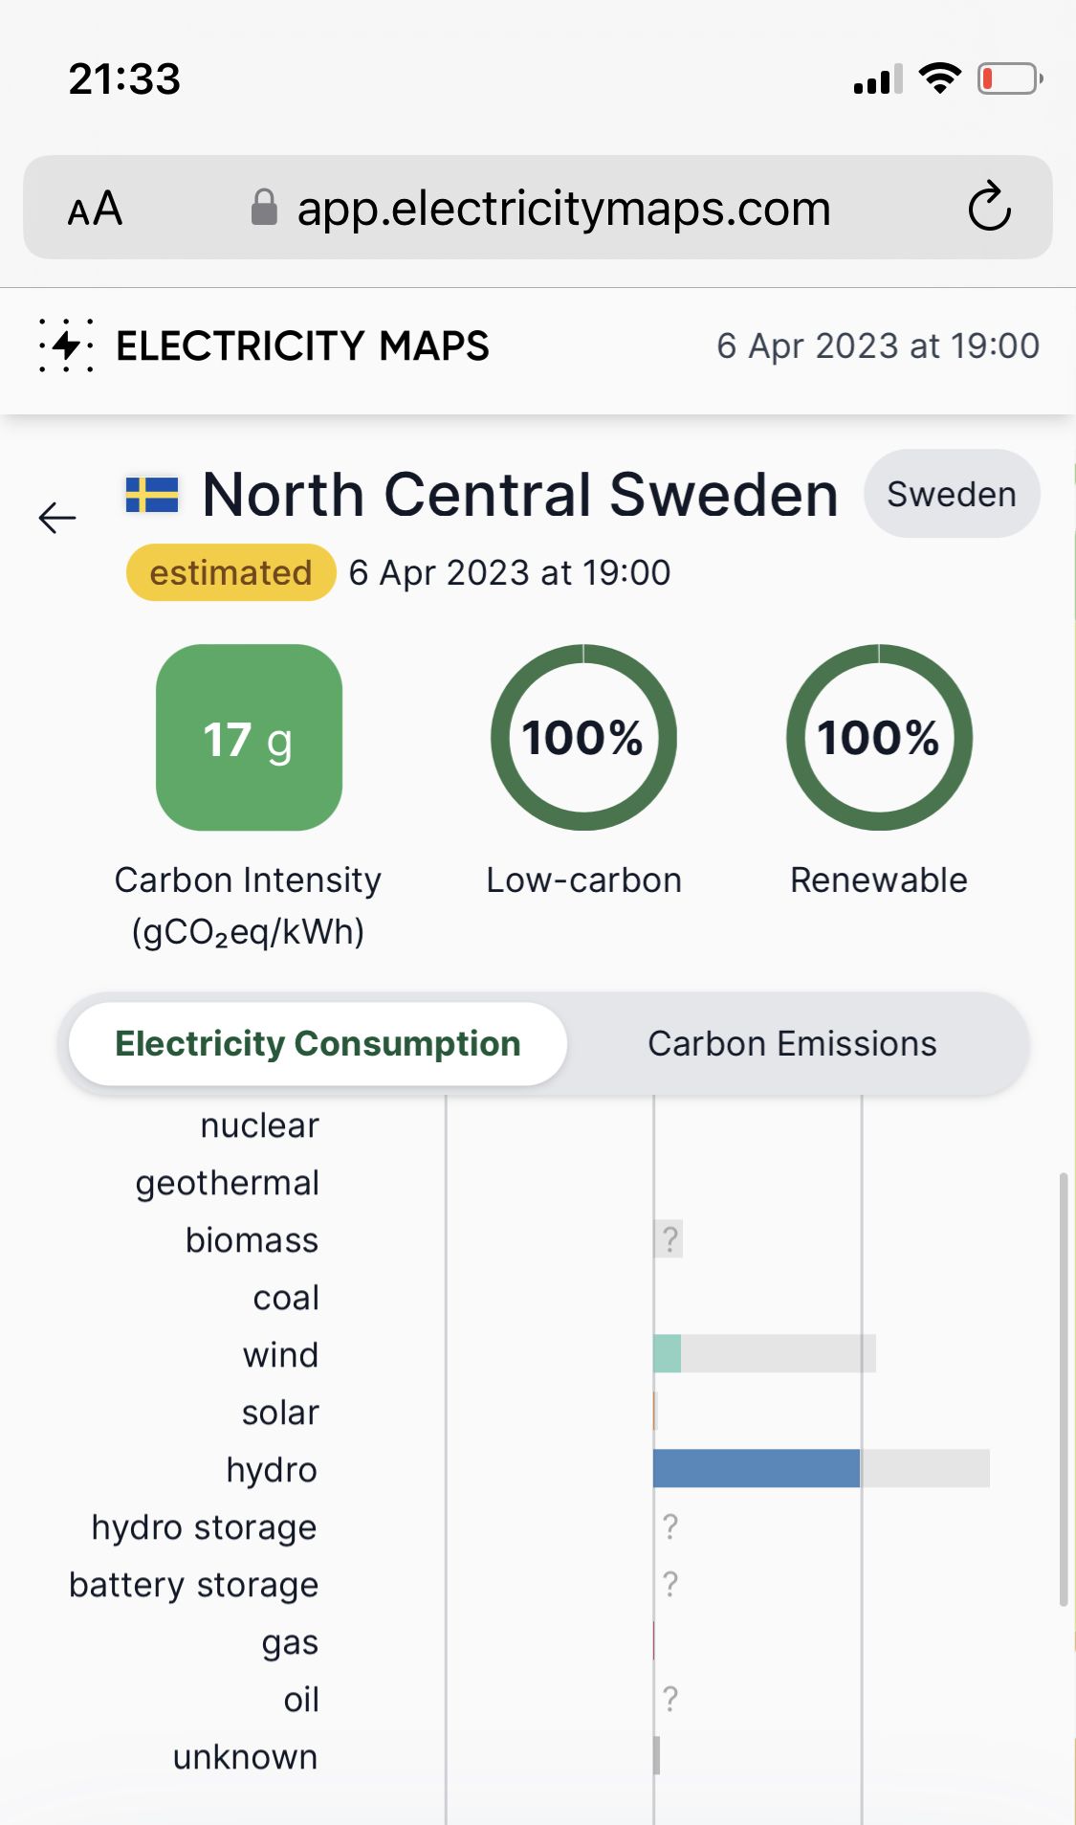Tap the Wi-Fi status icon
The image size is (1076, 1825).
pos(939,78)
